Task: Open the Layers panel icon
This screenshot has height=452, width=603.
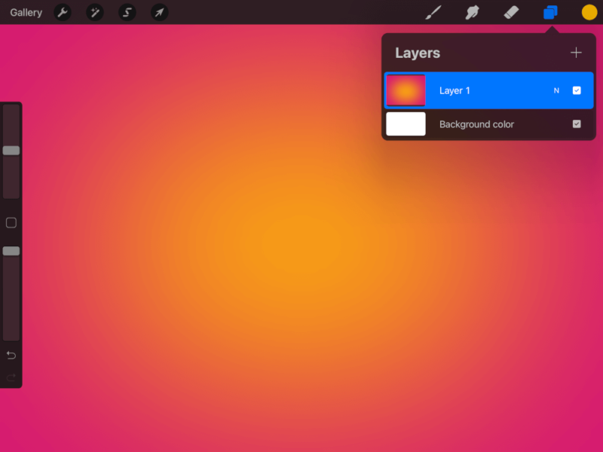Action: 551,12
